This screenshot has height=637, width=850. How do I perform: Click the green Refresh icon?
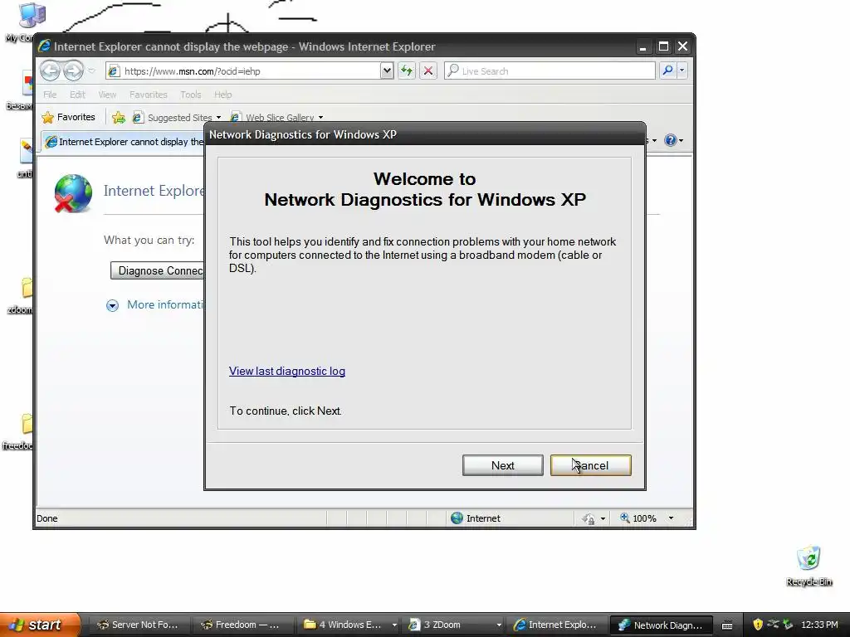(407, 71)
